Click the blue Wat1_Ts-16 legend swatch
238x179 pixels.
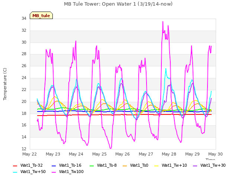pyautogui.click(x=54, y=166)
